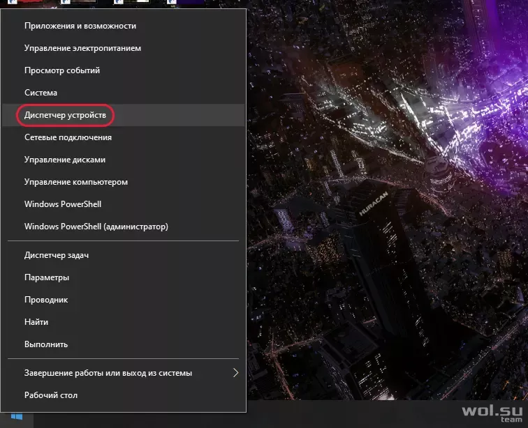Viewport: 528px width, 428px height.
Task: Open Диспетчер устройств
Action: (x=123, y=115)
